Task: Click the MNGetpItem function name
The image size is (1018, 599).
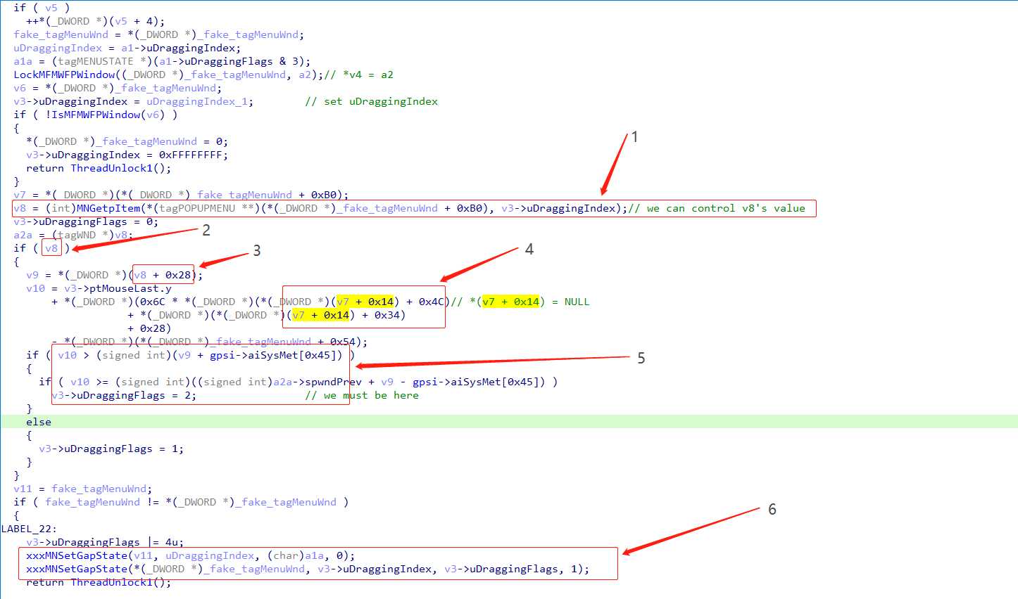Action: click(x=108, y=208)
